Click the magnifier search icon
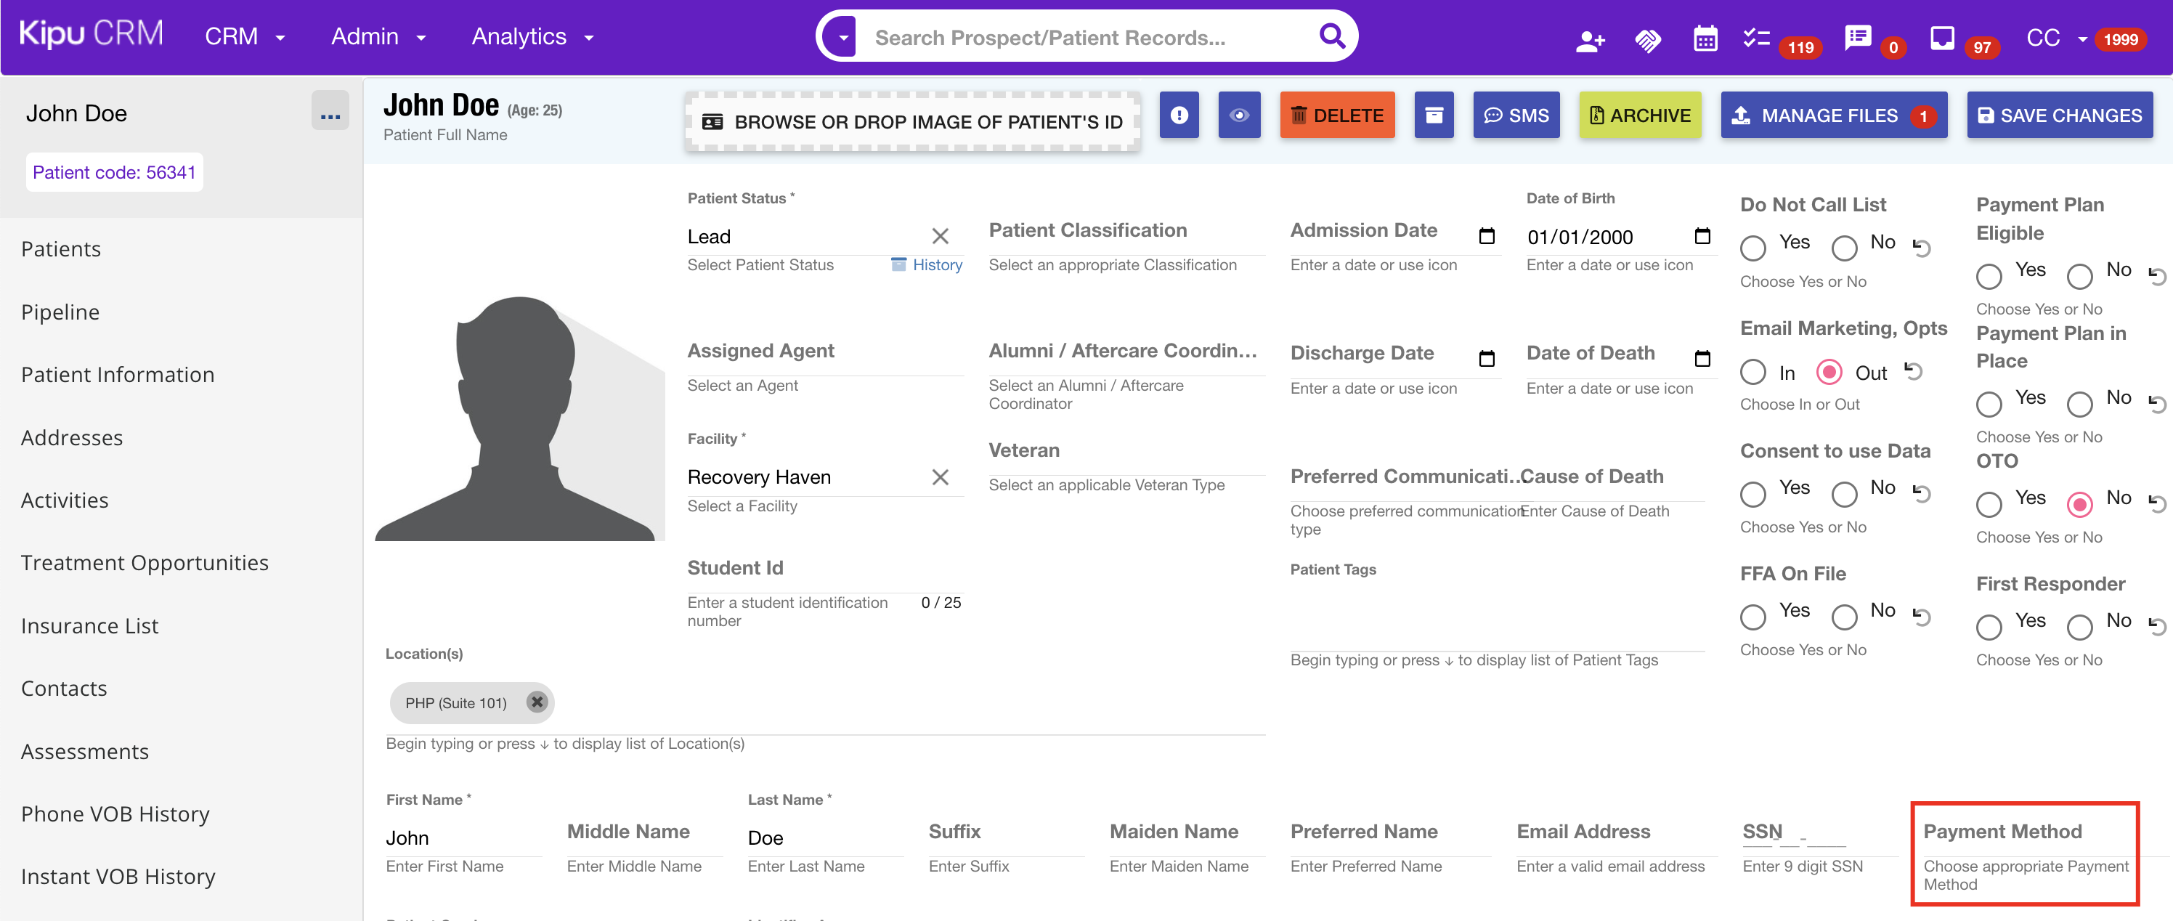The height and width of the screenshot is (921, 2173). coord(1331,36)
